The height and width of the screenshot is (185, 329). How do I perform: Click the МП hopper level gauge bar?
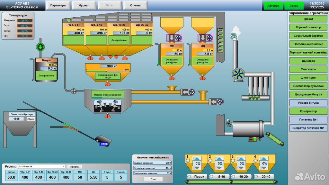click(x=159, y=61)
